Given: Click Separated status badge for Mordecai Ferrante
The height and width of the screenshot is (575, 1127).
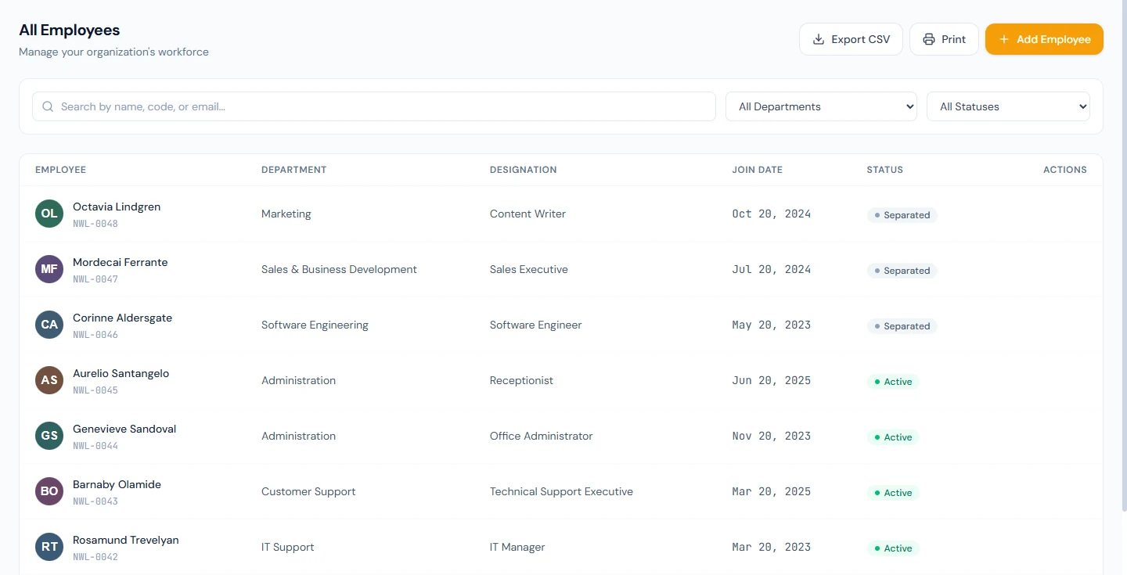Looking at the screenshot, I should click(902, 271).
